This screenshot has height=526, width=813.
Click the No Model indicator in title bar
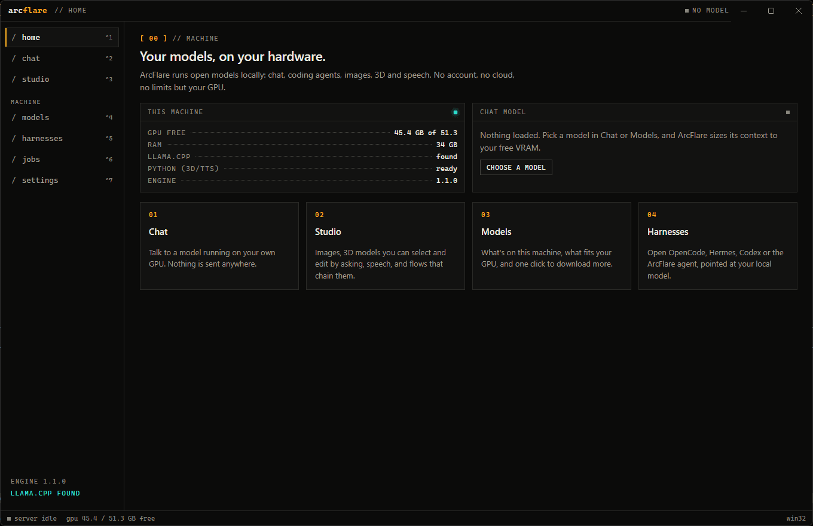[x=707, y=10]
